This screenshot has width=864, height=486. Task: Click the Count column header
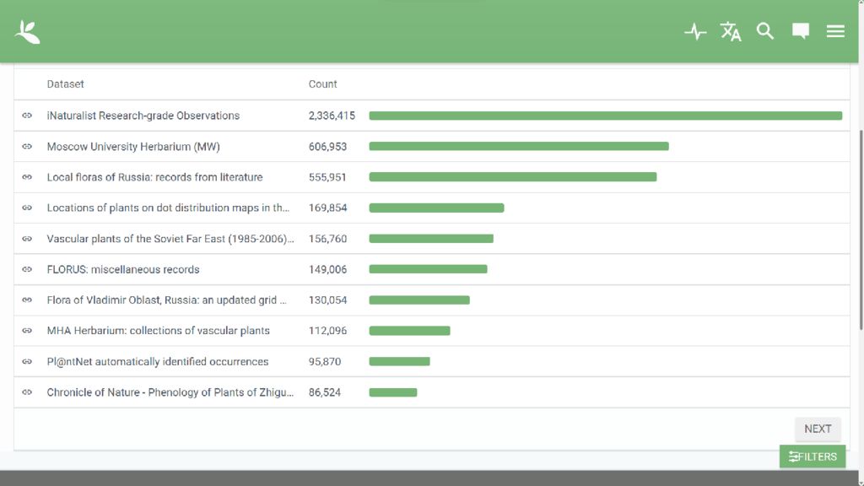tap(322, 84)
